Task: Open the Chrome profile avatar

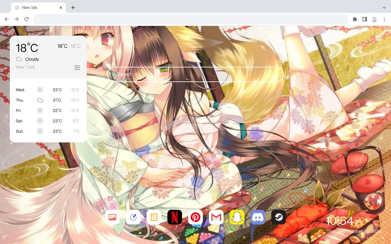Action: pyautogui.click(x=375, y=19)
